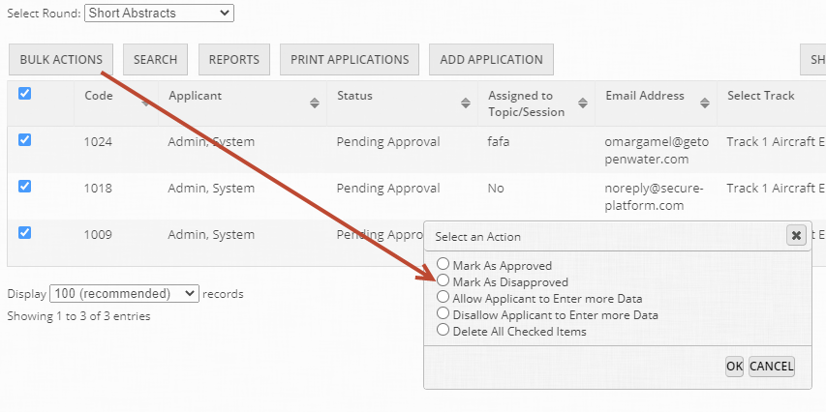Open the Select Round dropdown

160,13
